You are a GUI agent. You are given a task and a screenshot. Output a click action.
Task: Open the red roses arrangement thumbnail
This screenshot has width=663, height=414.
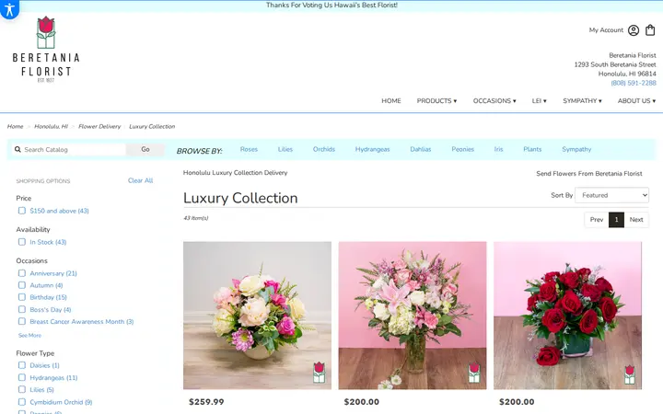[x=567, y=316]
